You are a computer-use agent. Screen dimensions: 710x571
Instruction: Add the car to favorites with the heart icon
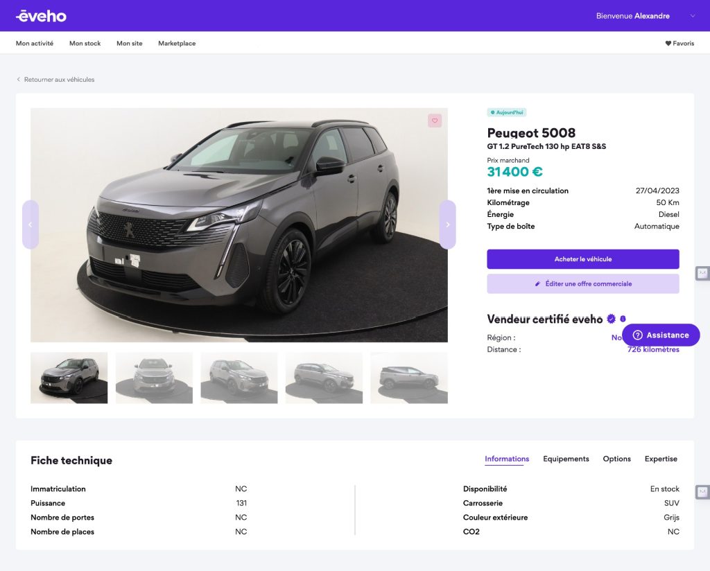[x=435, y=121]
